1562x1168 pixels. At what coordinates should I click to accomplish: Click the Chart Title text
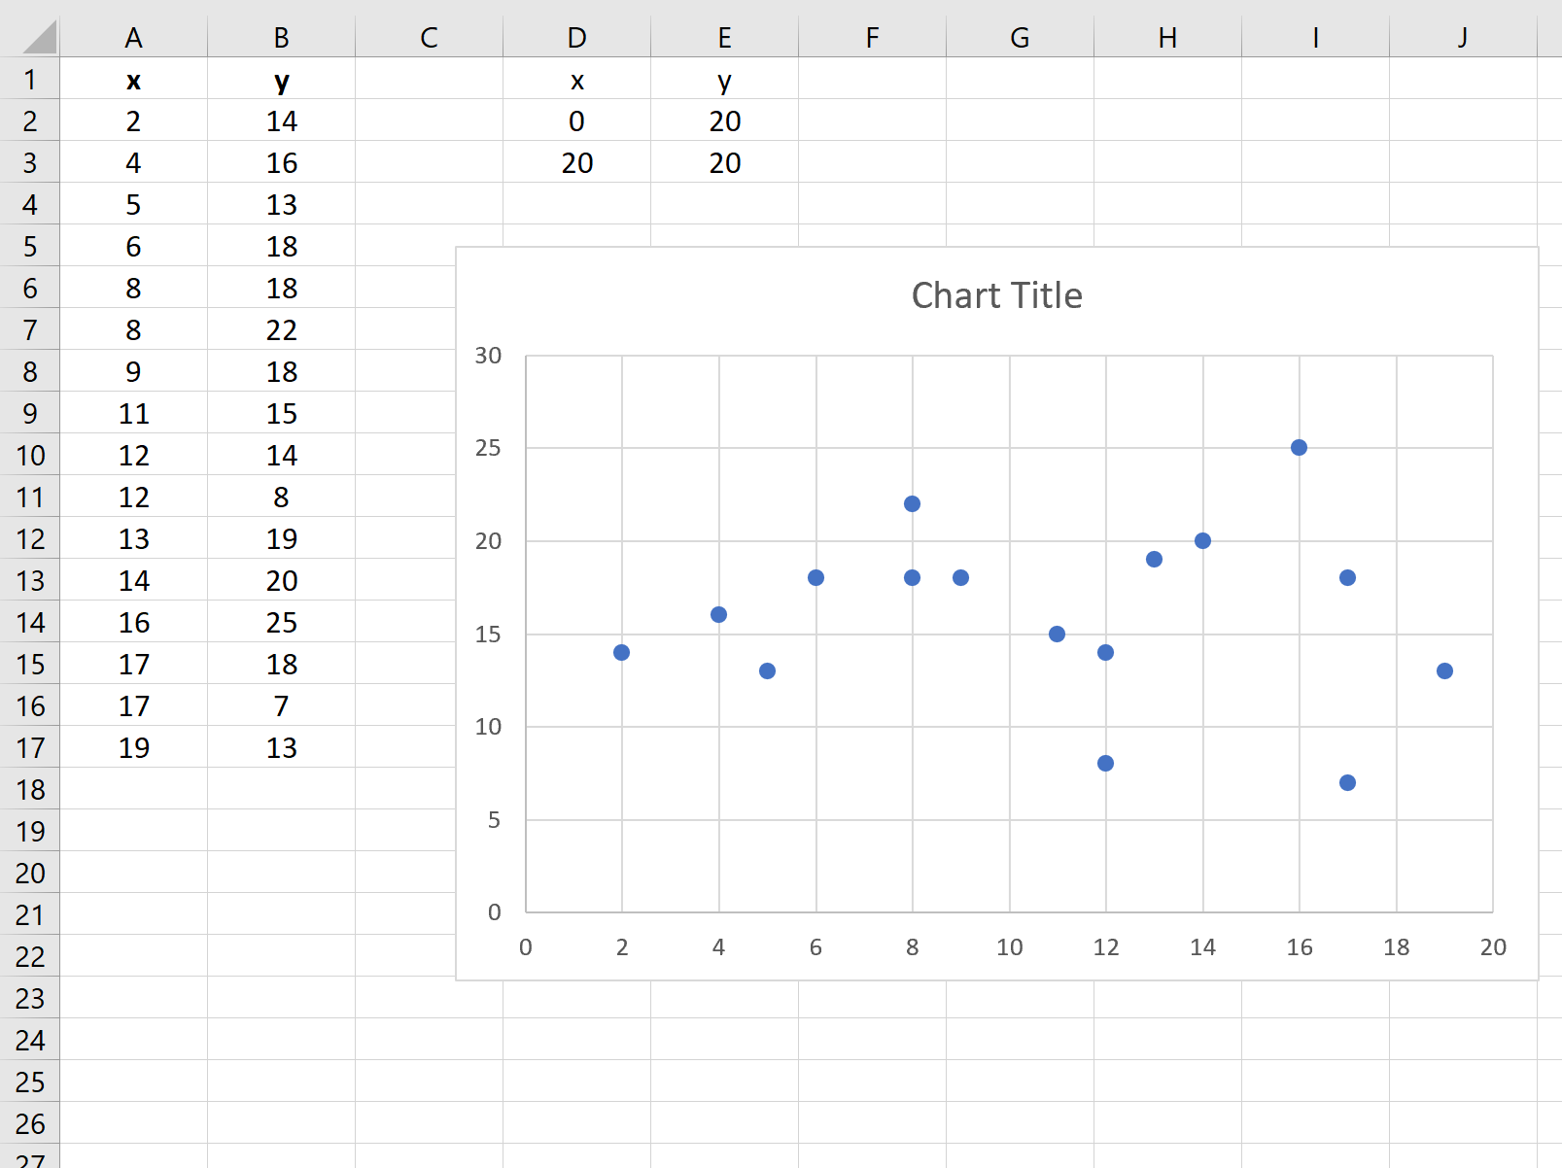click(x=996, y=295)
